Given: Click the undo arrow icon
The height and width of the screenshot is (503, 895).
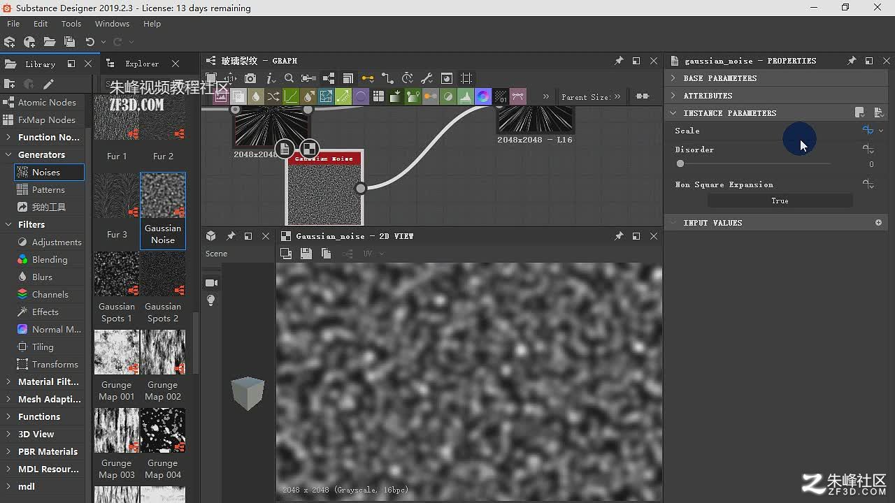Looking at the screenshot, I should pos(89,42).
